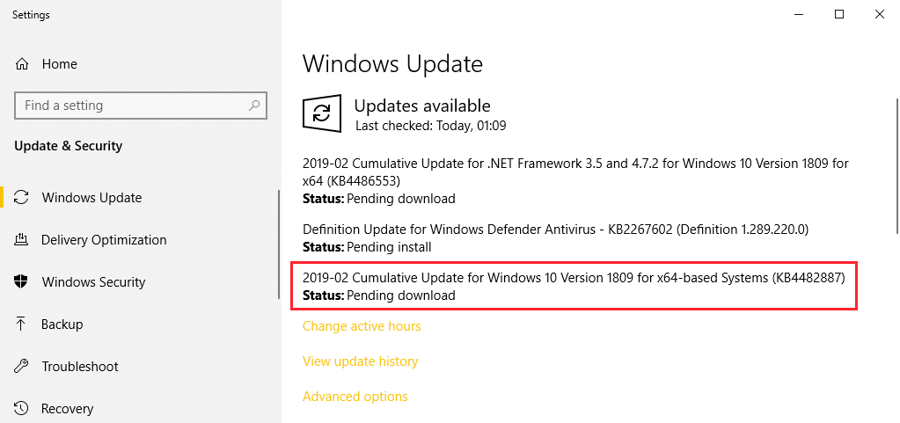The image size is (900, 423).
Task: Click the large update status refresh icon
Action: click(322, 113)
